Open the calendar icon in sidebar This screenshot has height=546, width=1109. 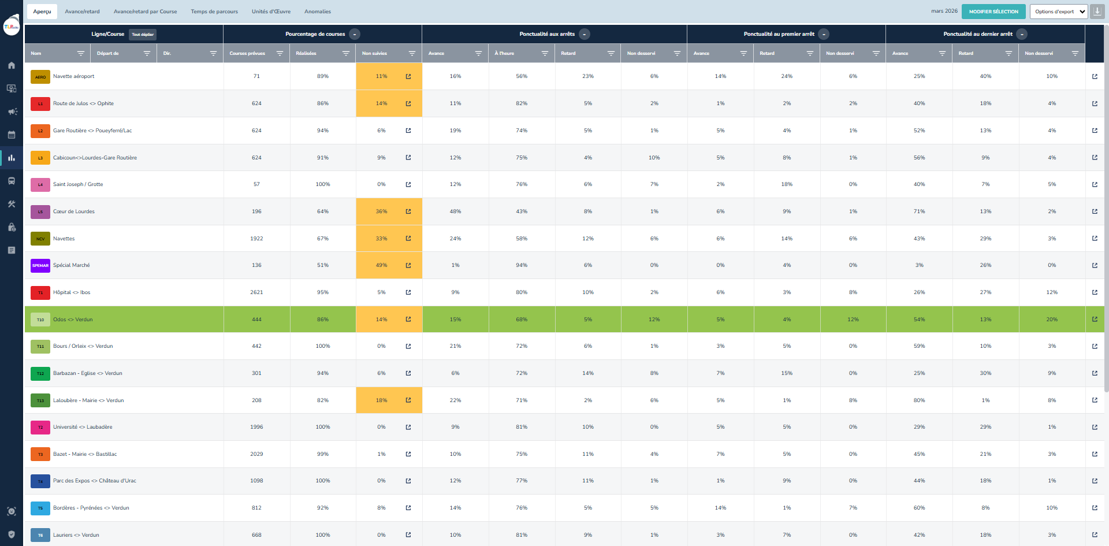click(11, 135)
